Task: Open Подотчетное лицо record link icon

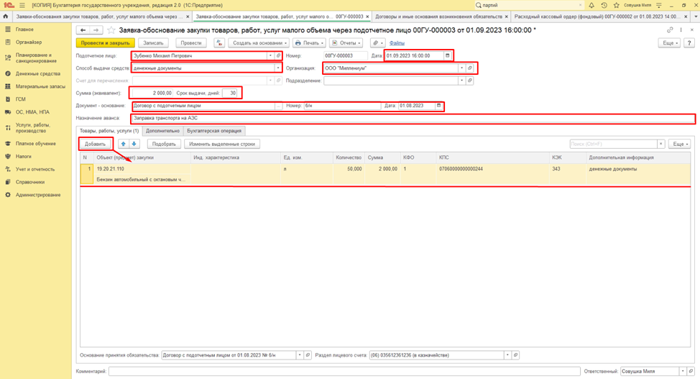Action: (278, 55)
